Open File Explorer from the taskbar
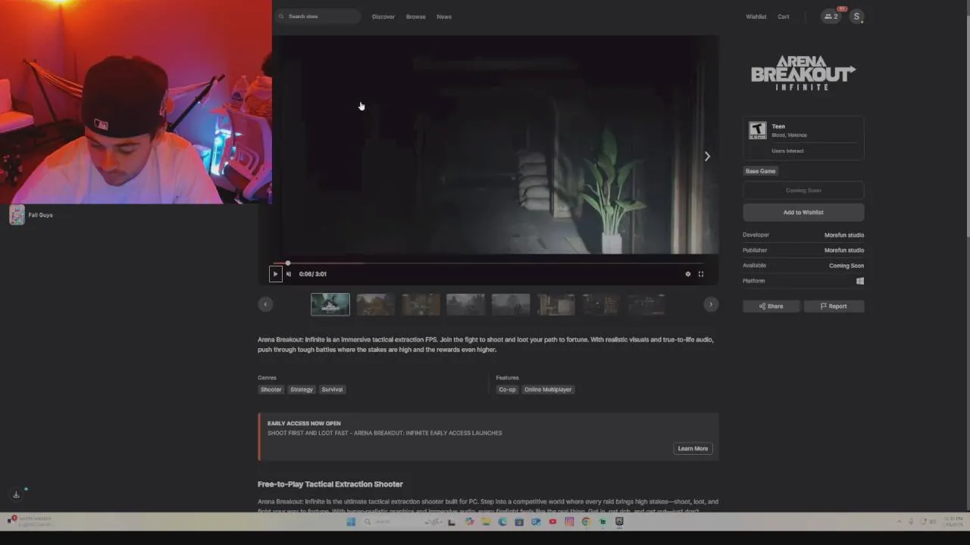 [x=486, y=522]
